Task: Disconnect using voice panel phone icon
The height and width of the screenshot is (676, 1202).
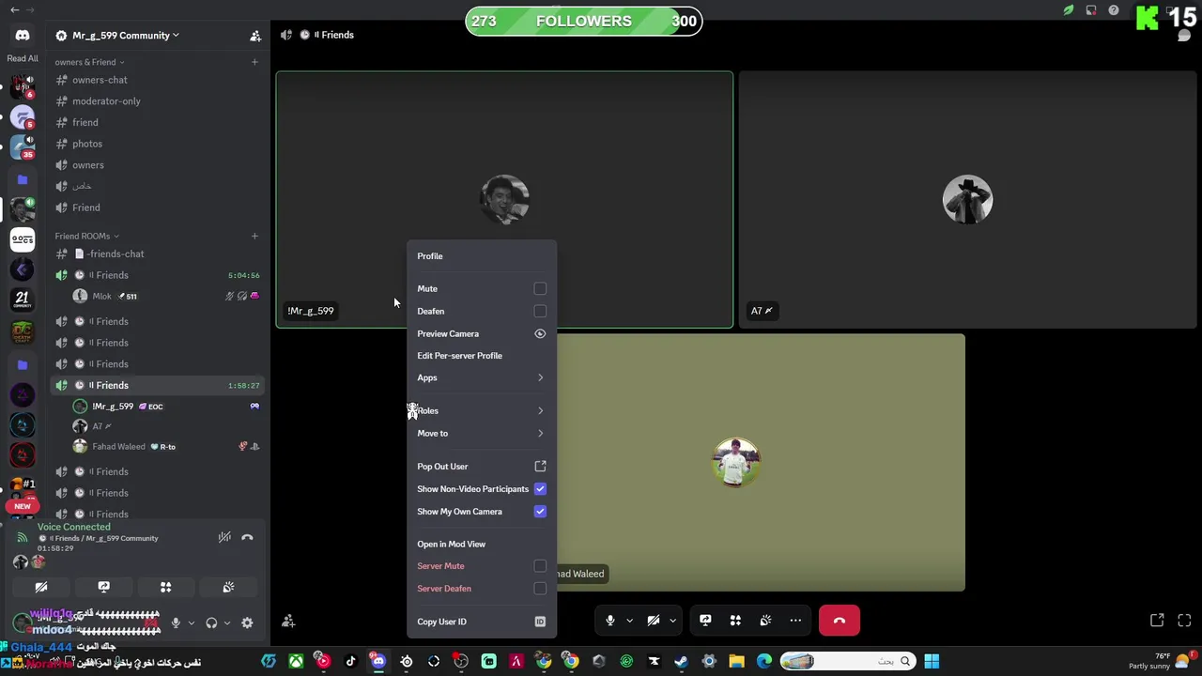Action: pyautogui.click(x=247, y=537)
